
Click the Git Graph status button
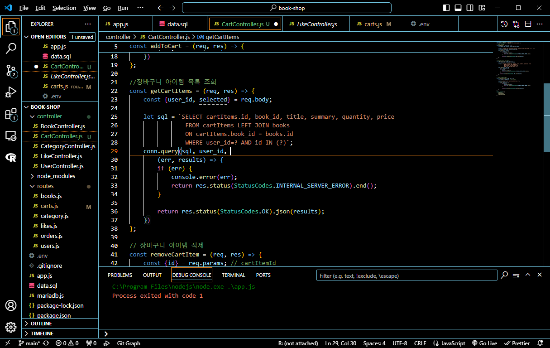point(129,343)
